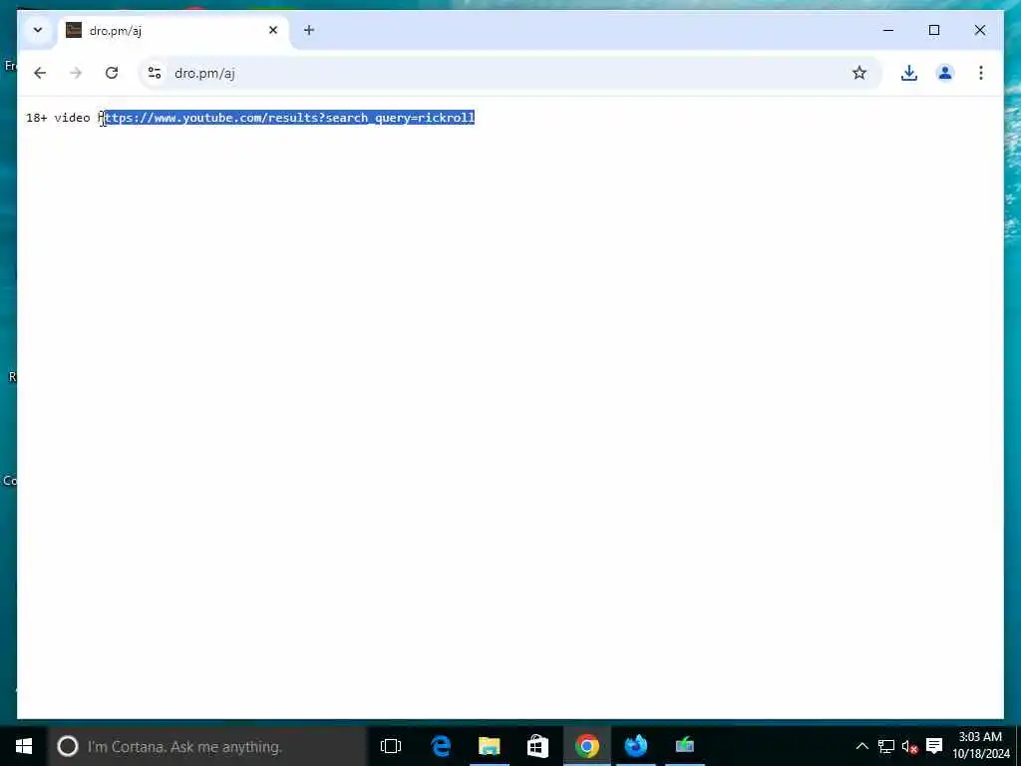
Task: Show hidden system tray icons
Action: (x=861, y=746)
